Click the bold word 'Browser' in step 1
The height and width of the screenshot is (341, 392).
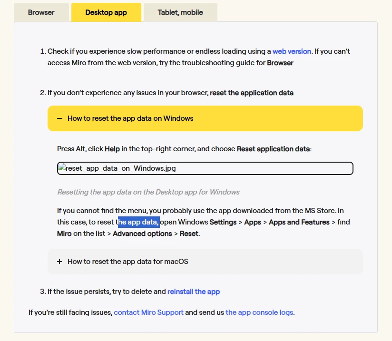pos(280,63)
